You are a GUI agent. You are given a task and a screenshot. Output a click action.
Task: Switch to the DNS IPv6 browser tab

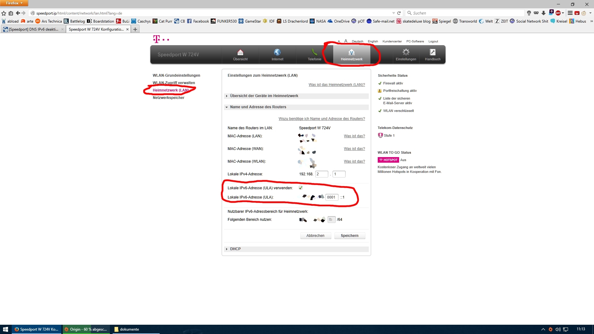(33, 29)
